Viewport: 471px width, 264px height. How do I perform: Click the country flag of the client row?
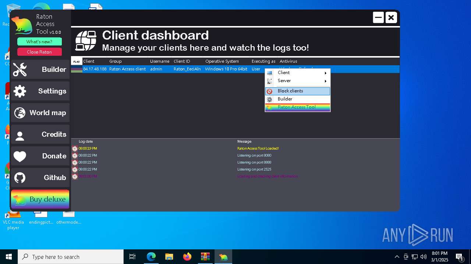tap(77, 69)
